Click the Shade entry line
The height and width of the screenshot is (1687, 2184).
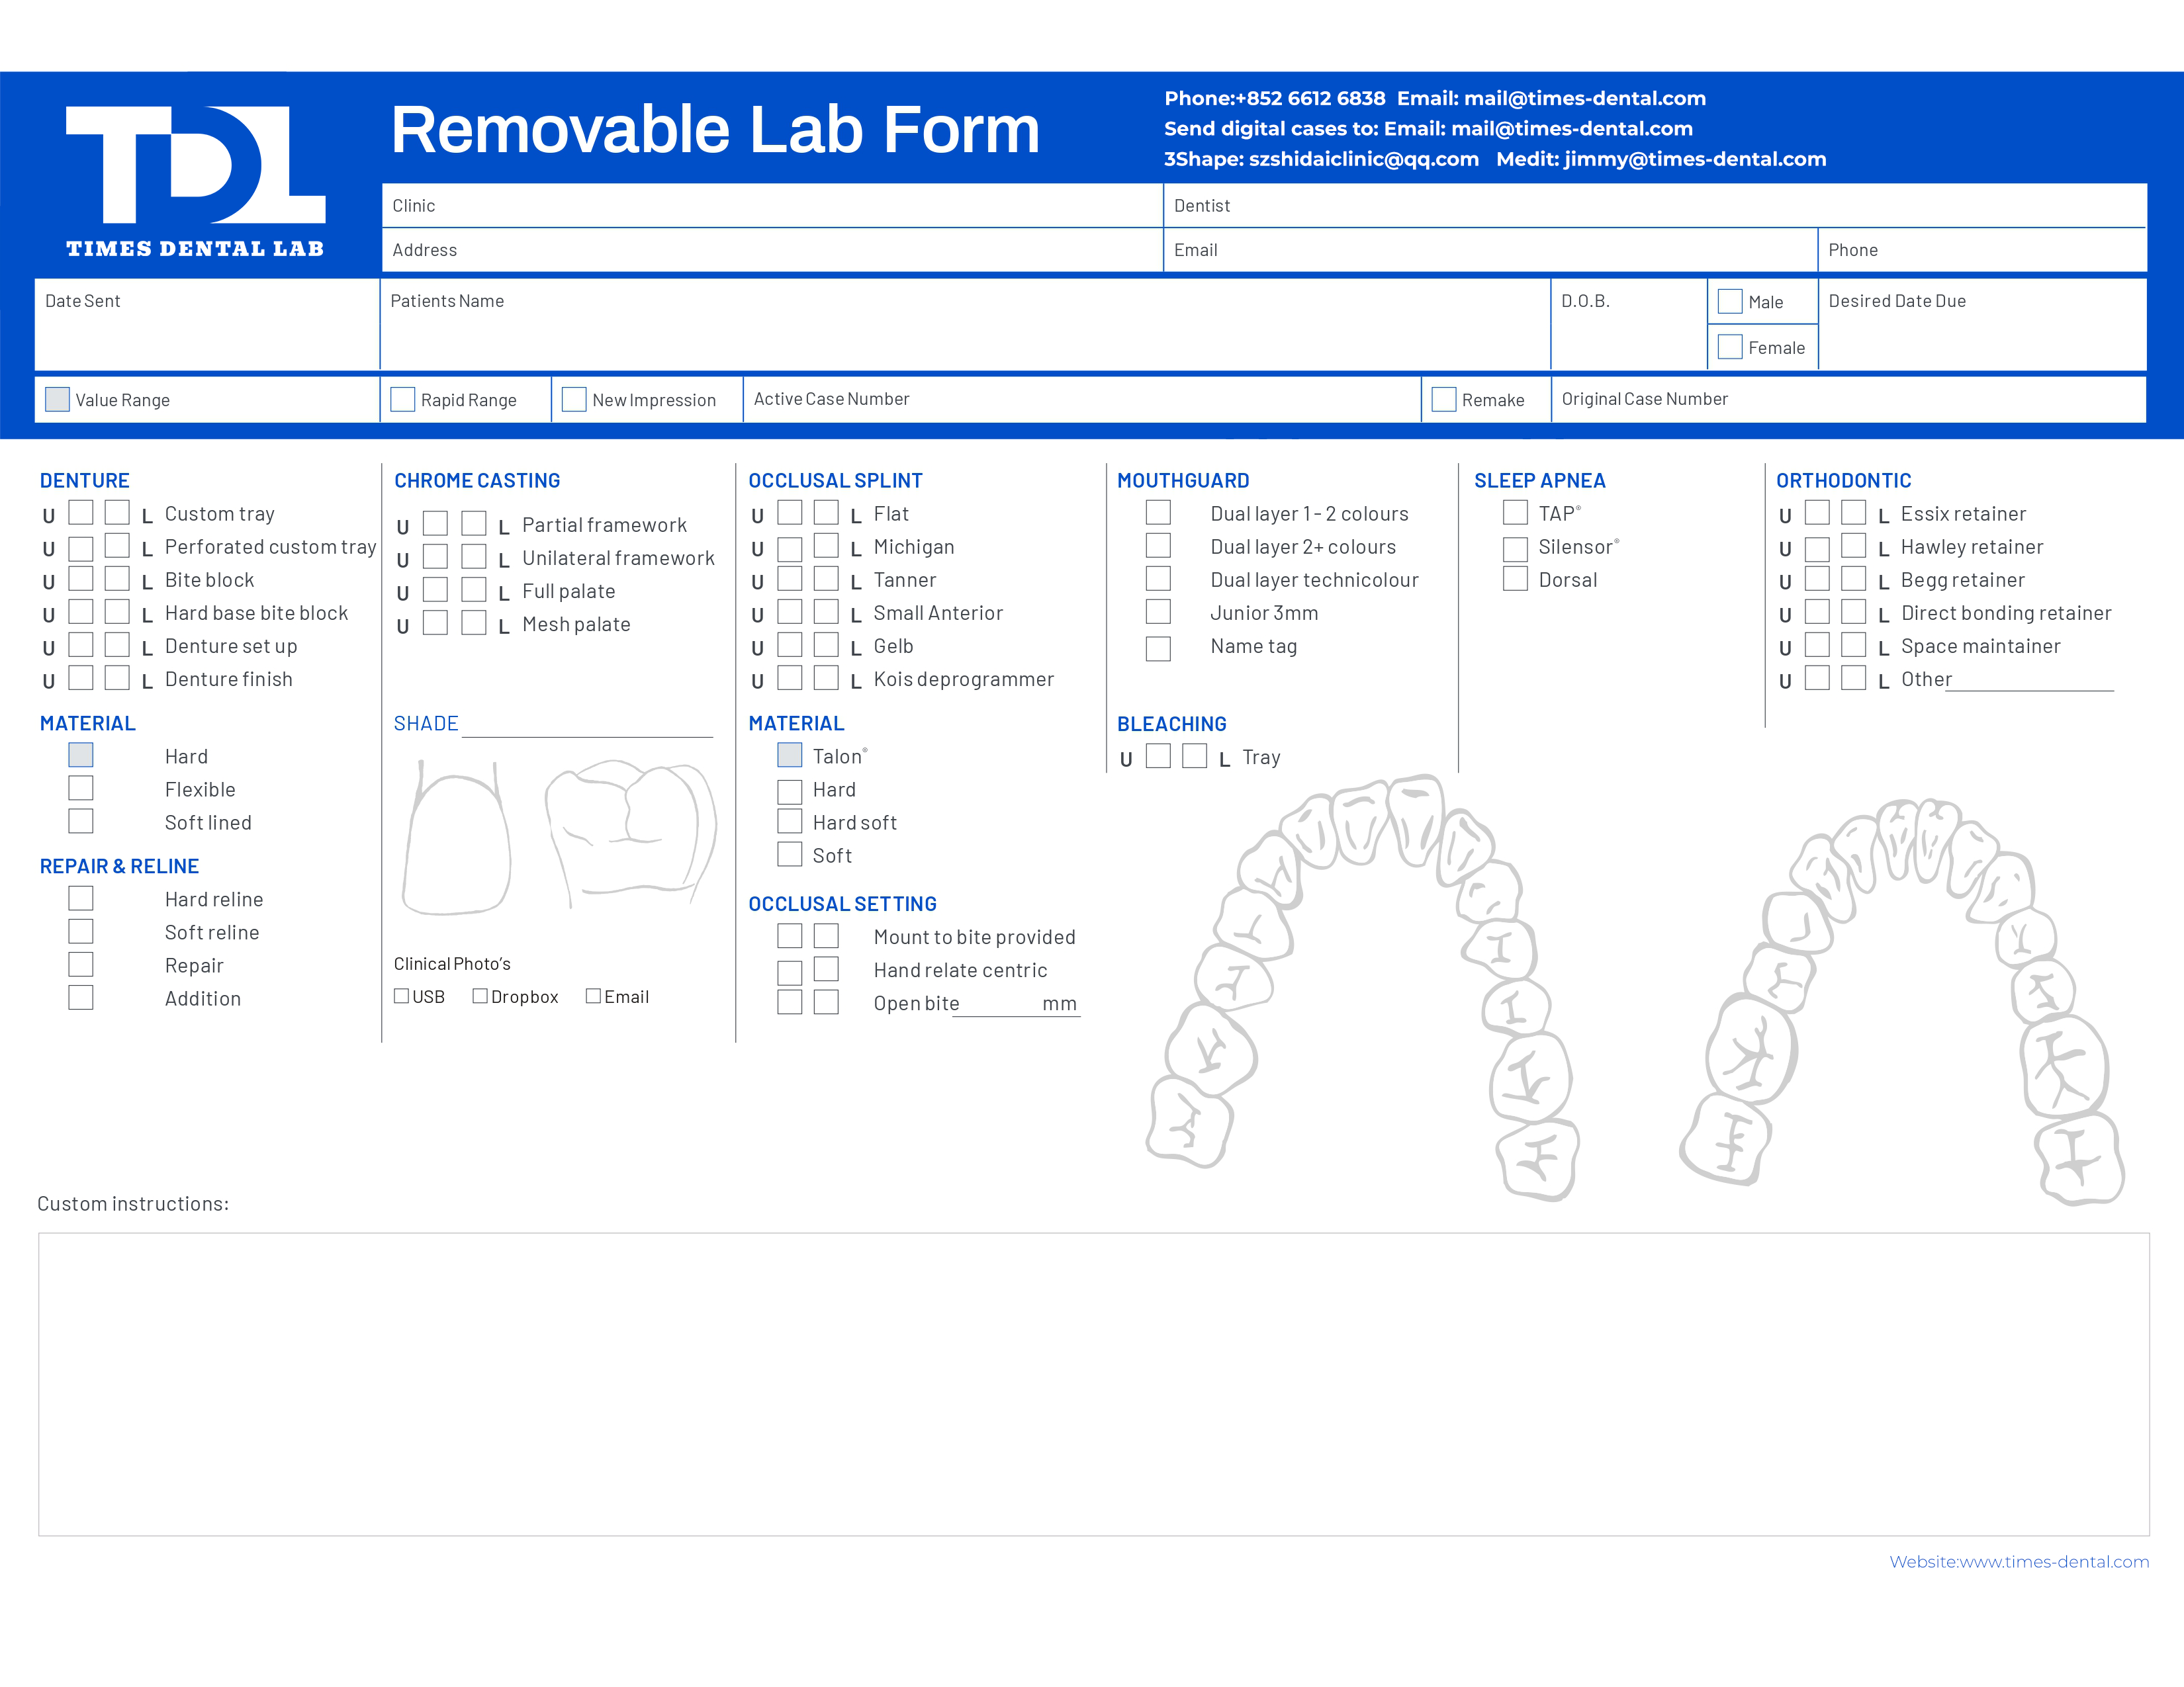588,726
